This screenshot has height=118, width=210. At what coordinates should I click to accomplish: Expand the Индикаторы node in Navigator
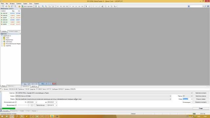click(2, 40)
